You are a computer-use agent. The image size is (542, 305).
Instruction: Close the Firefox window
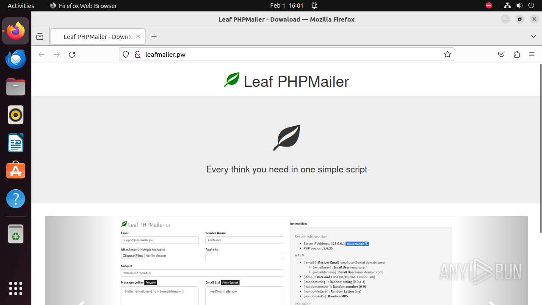[534, 19]
